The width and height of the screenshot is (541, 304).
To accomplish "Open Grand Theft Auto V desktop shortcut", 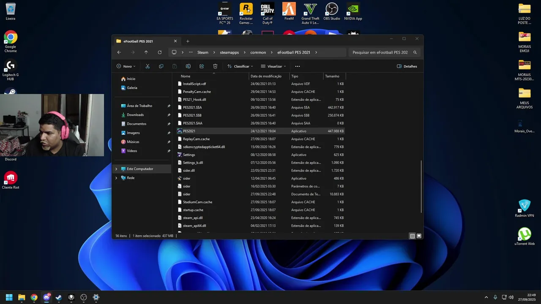I will pos(310,14).
